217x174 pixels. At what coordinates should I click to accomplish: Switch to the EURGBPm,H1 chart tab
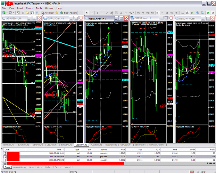66,145
